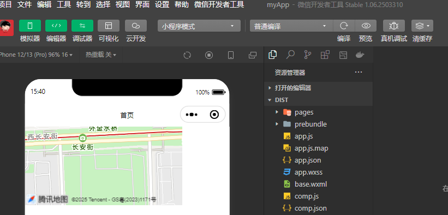Screen dimensions: 448x215
Task: Toggle the 编辑器 editor panel button
Action: pyautogui.click(x=56, y=26)
